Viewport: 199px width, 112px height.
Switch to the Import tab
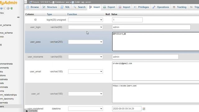(124, 7)
